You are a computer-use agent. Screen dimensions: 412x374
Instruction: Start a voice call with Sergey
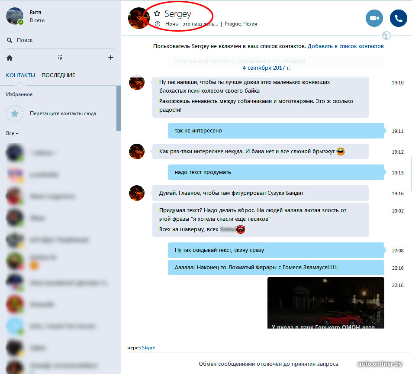[398, 18]
